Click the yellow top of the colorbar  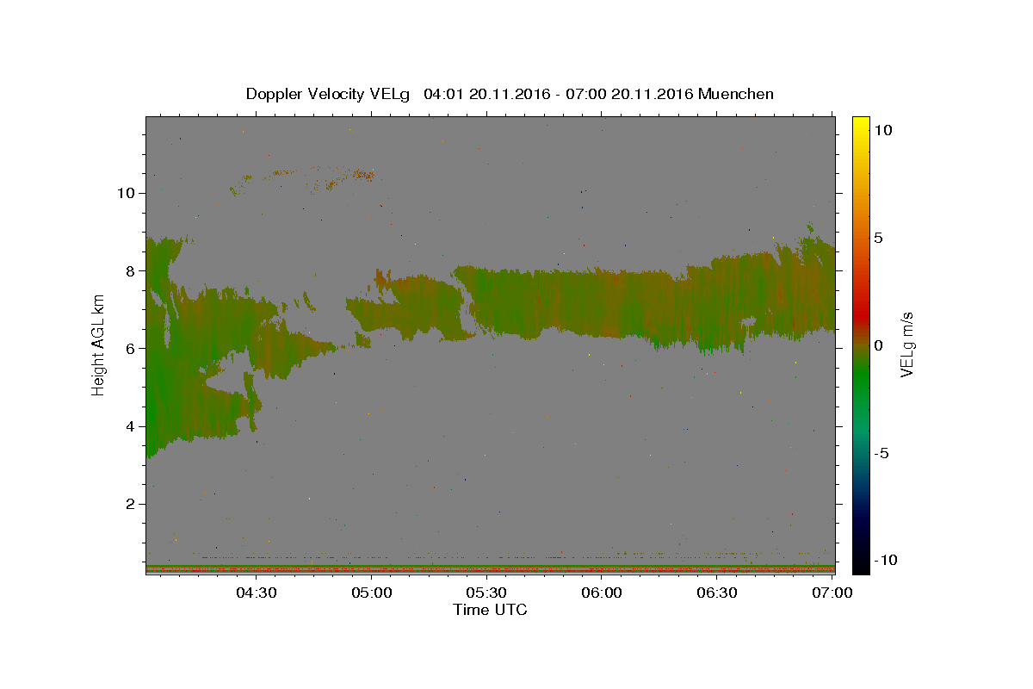pos(861,125)
